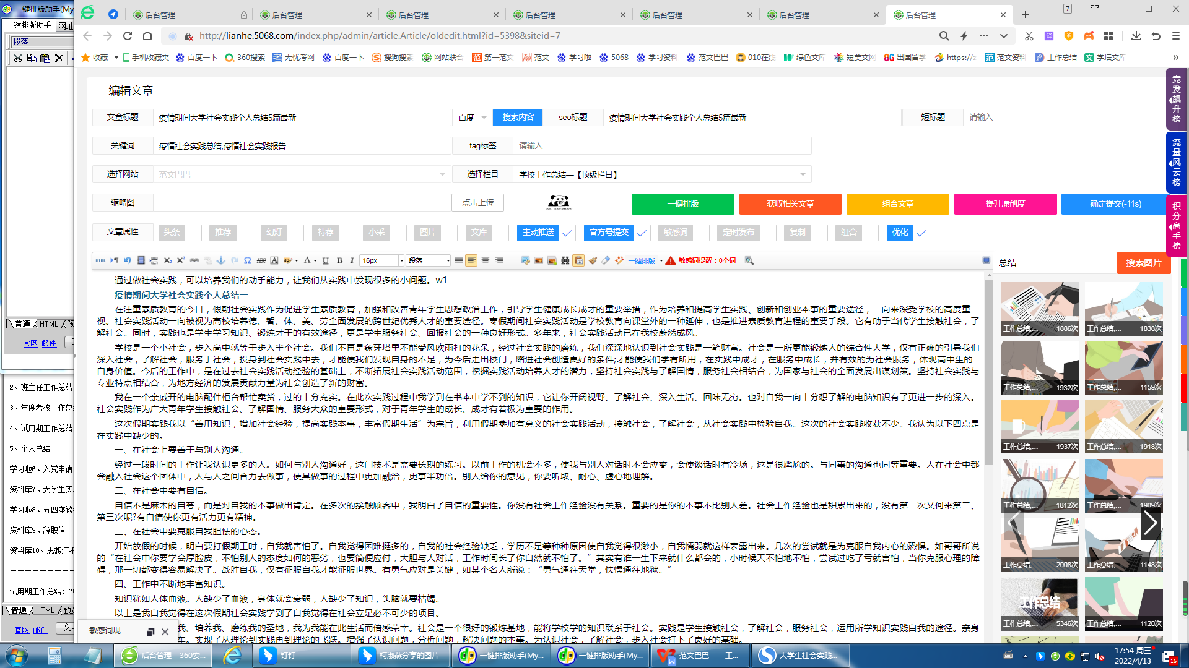Expand the font color A dropdown arrow
This screenshot has height=668, width=1189.
point(315,260)
